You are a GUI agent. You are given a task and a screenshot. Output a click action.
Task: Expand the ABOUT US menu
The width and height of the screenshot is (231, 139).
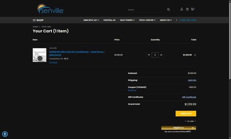(x=166, y=20)
